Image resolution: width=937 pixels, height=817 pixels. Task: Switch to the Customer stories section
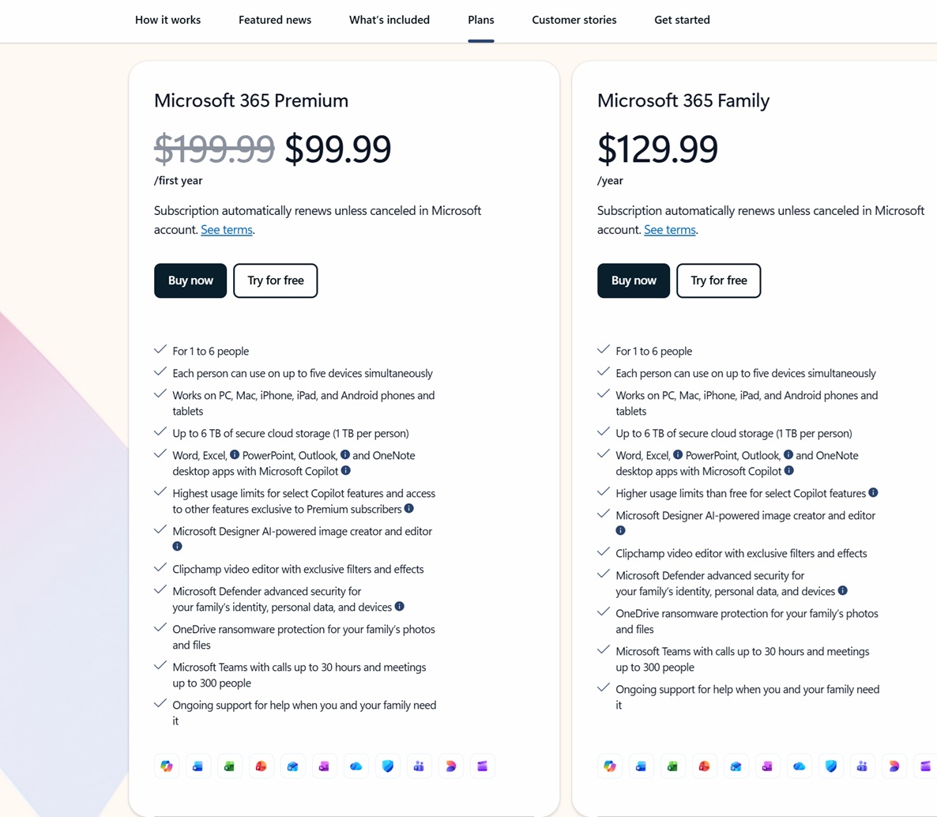pos(574,20)
